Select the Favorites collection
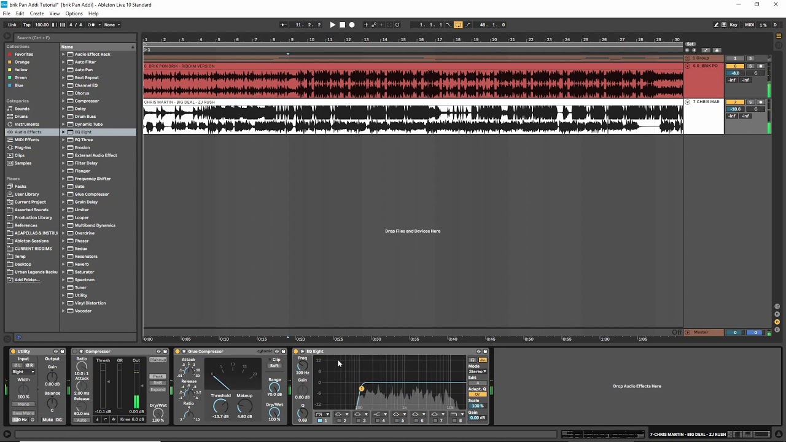Image resolution: width=786 pixels, height=442 pixels. (24, 54)
